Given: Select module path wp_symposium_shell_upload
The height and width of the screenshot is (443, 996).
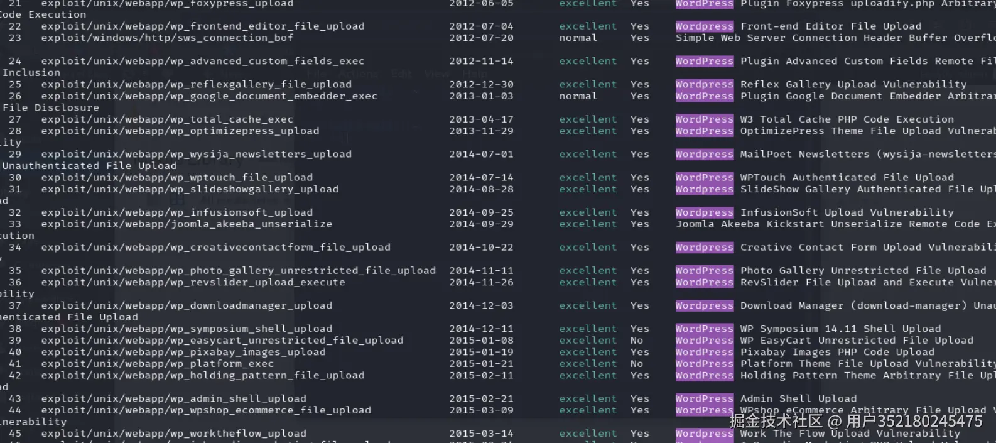Looking at the screenshot, I should (x=187, y=329).
